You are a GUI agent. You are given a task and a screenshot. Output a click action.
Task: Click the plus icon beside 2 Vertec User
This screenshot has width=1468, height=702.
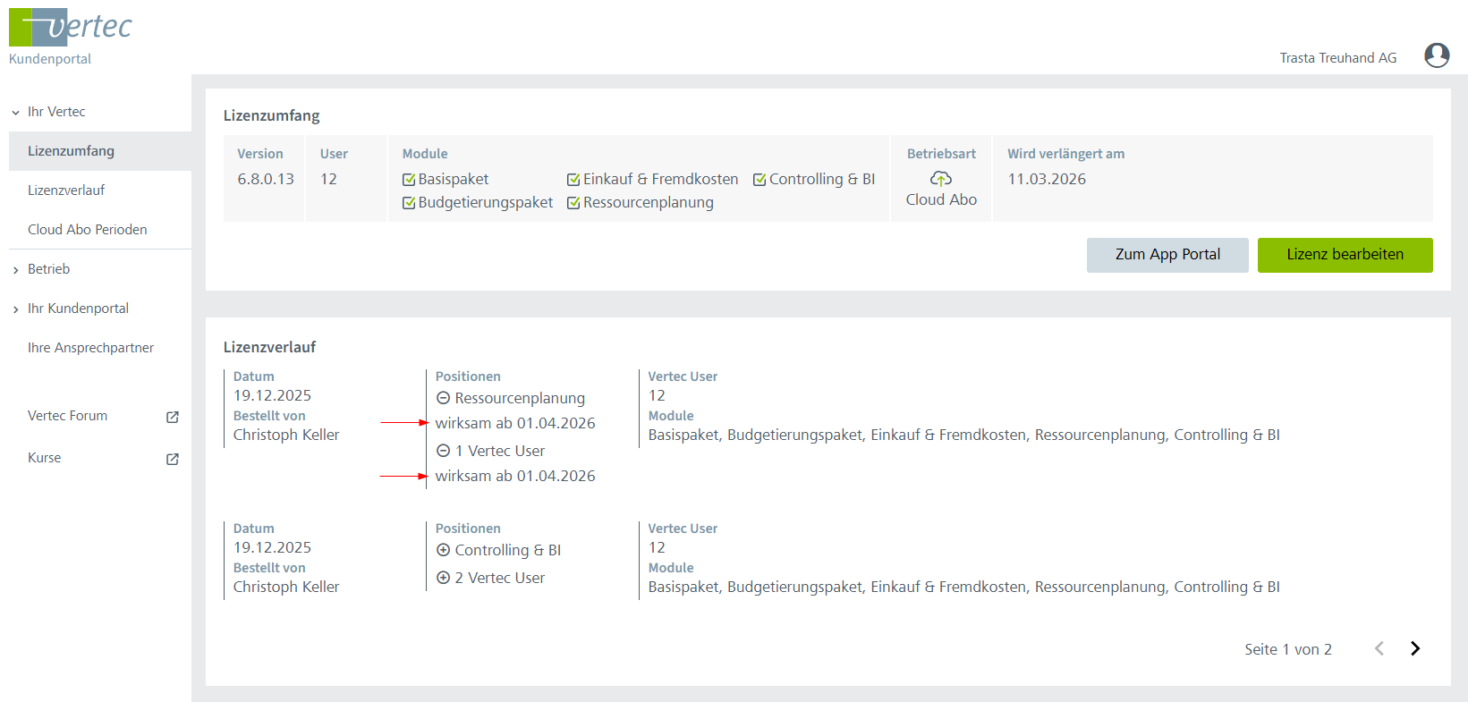[x=443, y=579]
